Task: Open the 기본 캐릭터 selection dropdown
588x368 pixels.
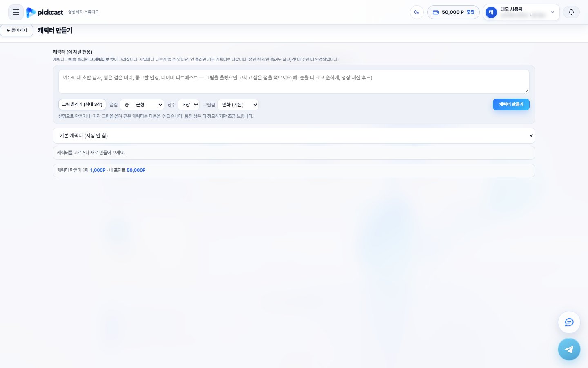Action: coord(294,135)
